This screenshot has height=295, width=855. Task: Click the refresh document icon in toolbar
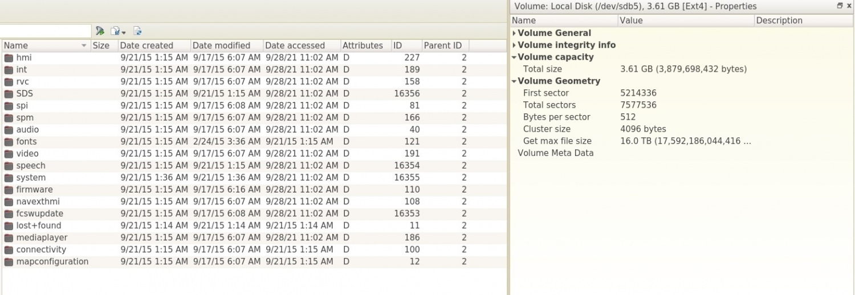(137, 31)
